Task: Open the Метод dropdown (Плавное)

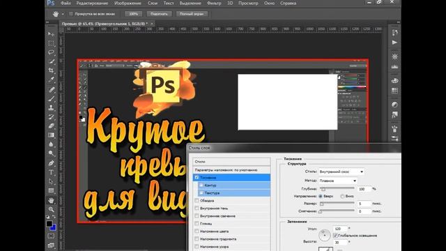Action: 337,181
